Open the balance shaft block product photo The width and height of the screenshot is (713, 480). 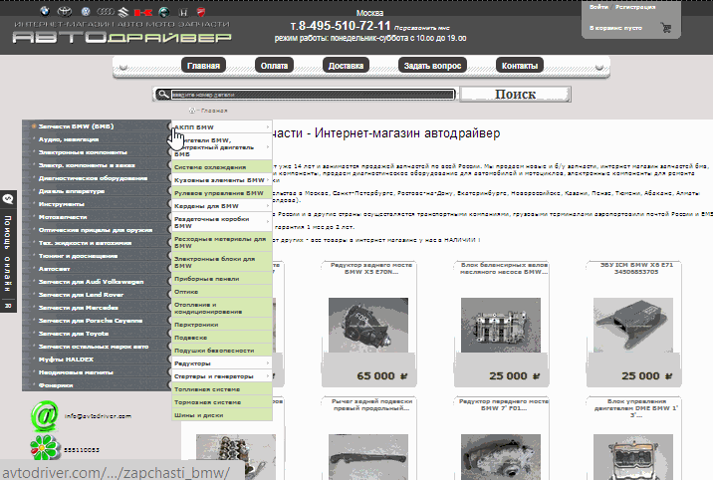501,325
